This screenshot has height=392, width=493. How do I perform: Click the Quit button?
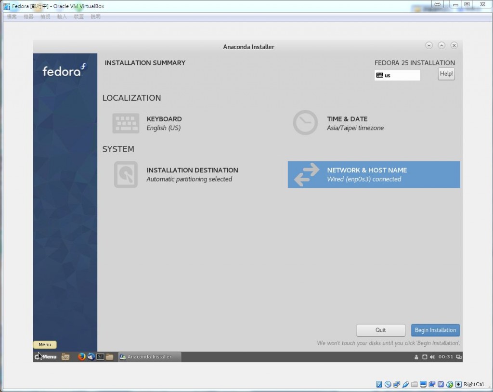tap(381, 330)
